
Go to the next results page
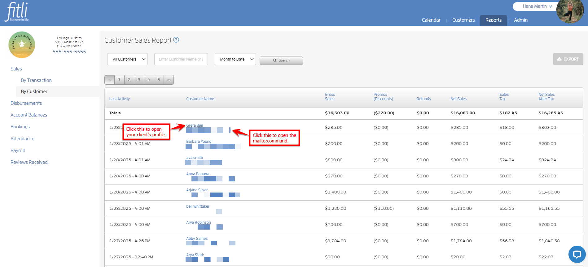pos(169,80)
